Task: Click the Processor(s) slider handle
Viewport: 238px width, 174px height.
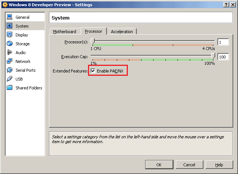Action: pos(92,41)
